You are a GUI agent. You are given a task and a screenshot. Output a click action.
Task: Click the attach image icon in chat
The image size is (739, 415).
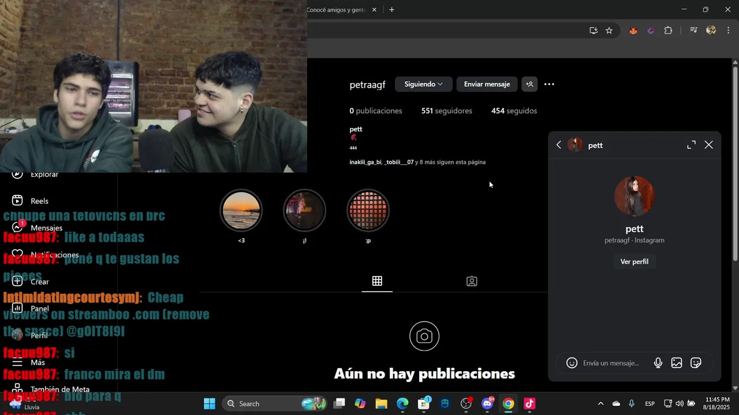[677, 363]
